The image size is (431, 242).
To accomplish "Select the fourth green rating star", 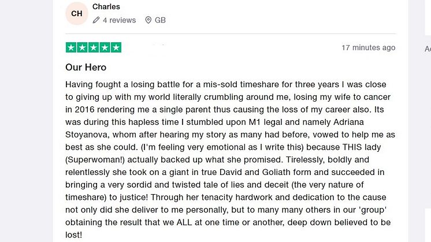I will pyautogui.click(x=105, y=47).
